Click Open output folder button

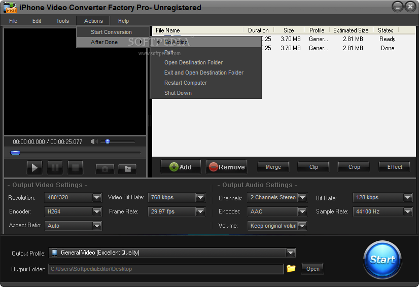coord(312,269)
